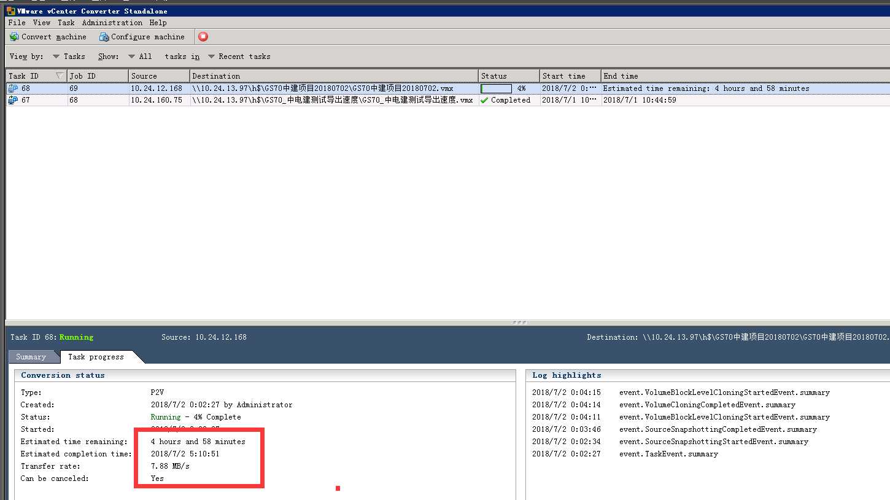Image resolution: width=890 pixels, height=500 pixels.
Task: Open the Task menu
Action: point(66,23)
